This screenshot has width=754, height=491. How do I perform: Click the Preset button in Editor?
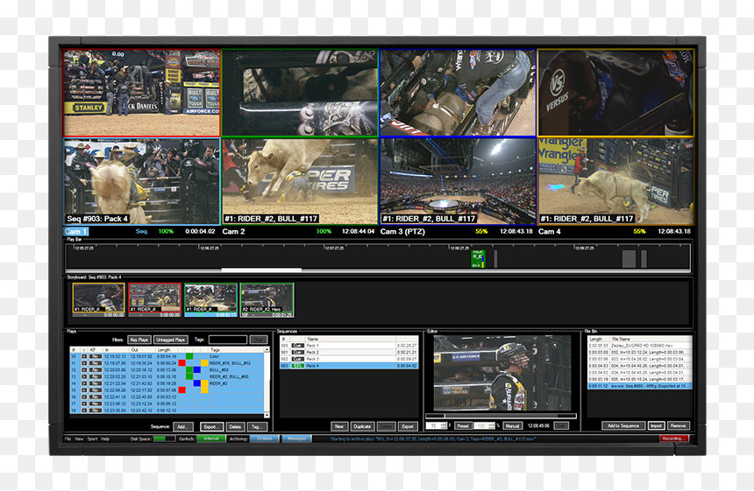tap(463, 425)
